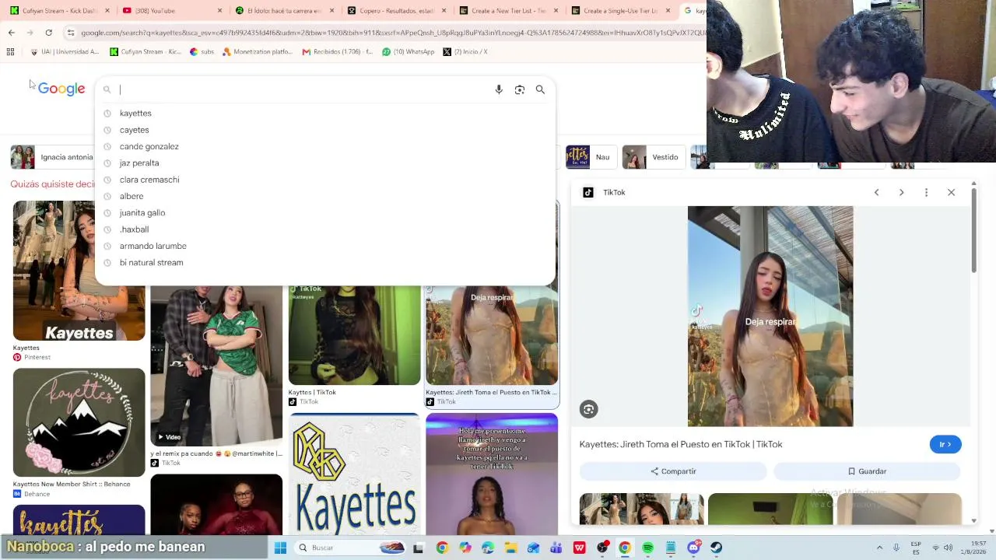Open the (10) WhatsApp bookmark
This screenshot has width=996, height=560.
(408, 52)
